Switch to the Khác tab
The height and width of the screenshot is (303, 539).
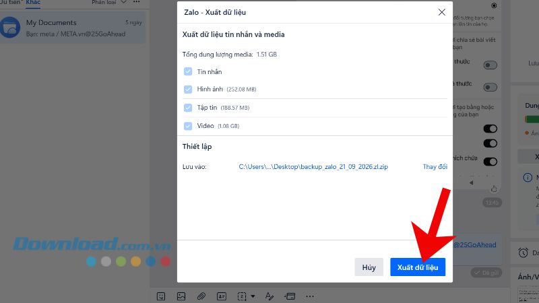click(33, 2)
